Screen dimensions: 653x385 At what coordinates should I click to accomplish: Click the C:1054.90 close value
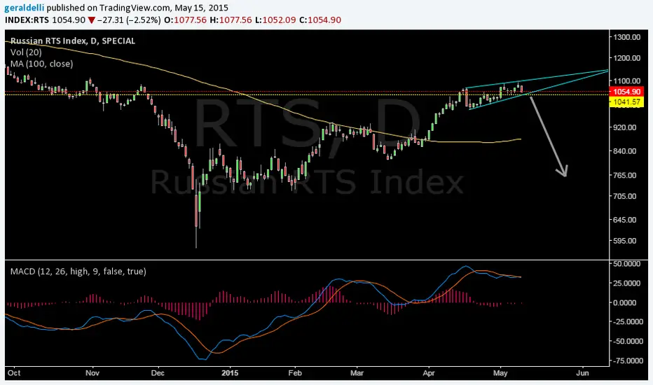pyautogui.click(x=319, y=20)
